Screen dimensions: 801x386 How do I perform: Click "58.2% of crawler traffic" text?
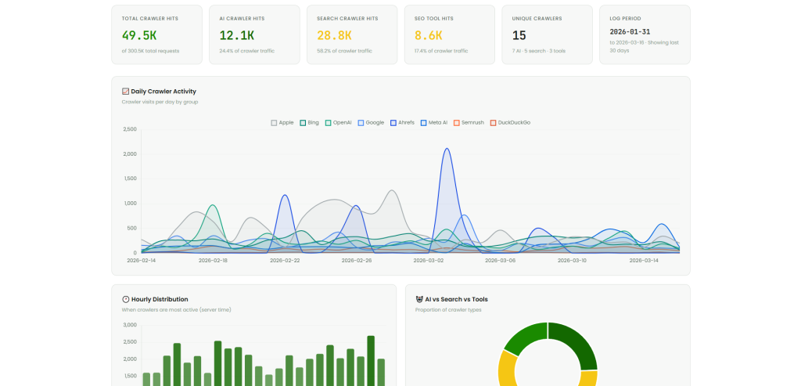click(344, 51)
